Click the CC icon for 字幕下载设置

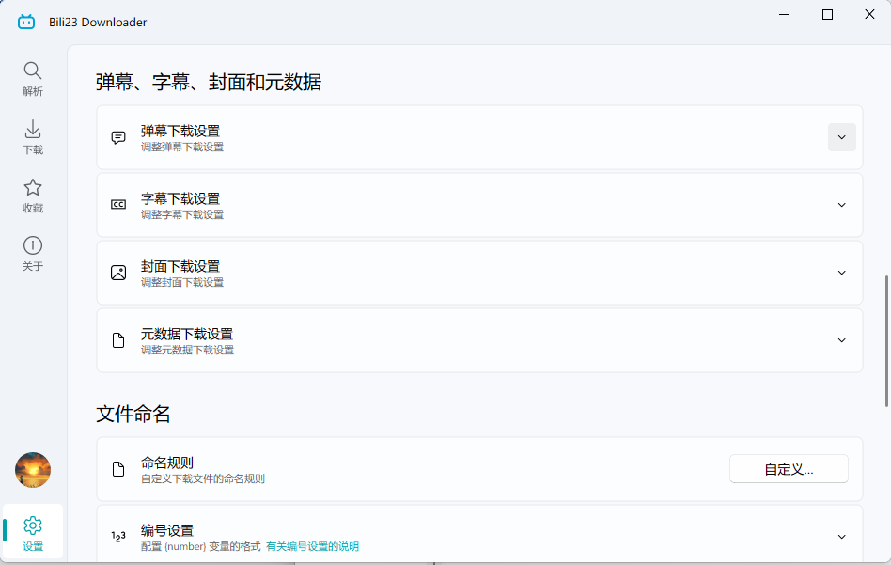tap(118, 205)
